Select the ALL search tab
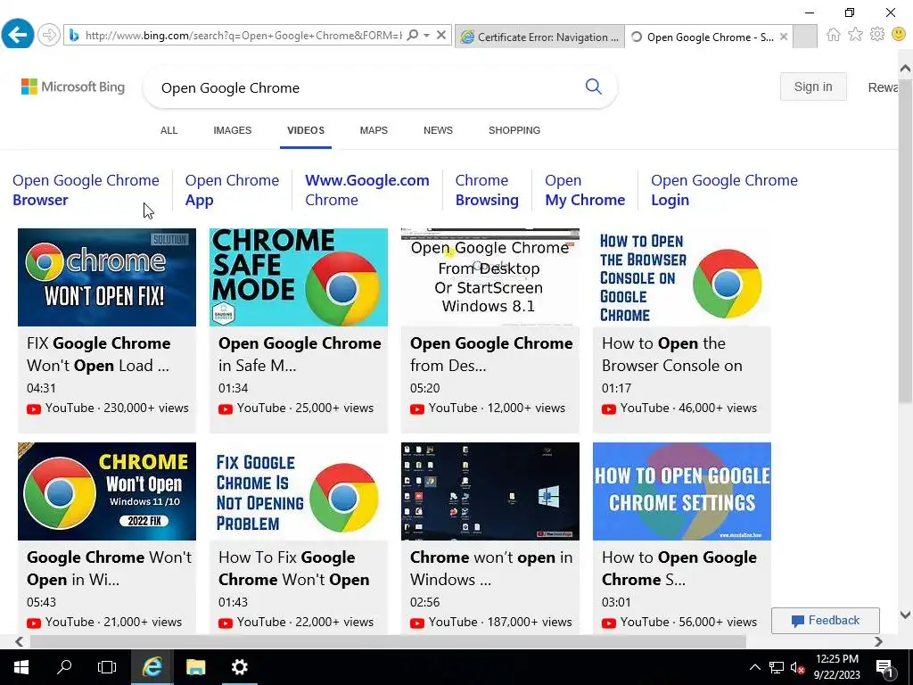 tap(169, 130)
